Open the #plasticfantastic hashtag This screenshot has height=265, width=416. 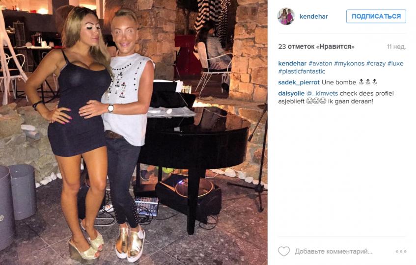[x=302, y=71]
